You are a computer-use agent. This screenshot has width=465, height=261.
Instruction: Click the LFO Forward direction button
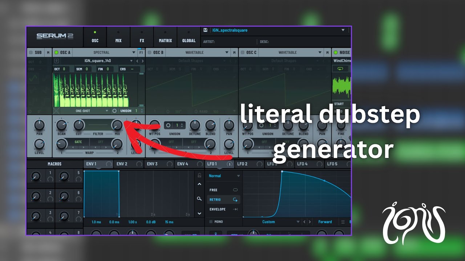pos(325,222)
